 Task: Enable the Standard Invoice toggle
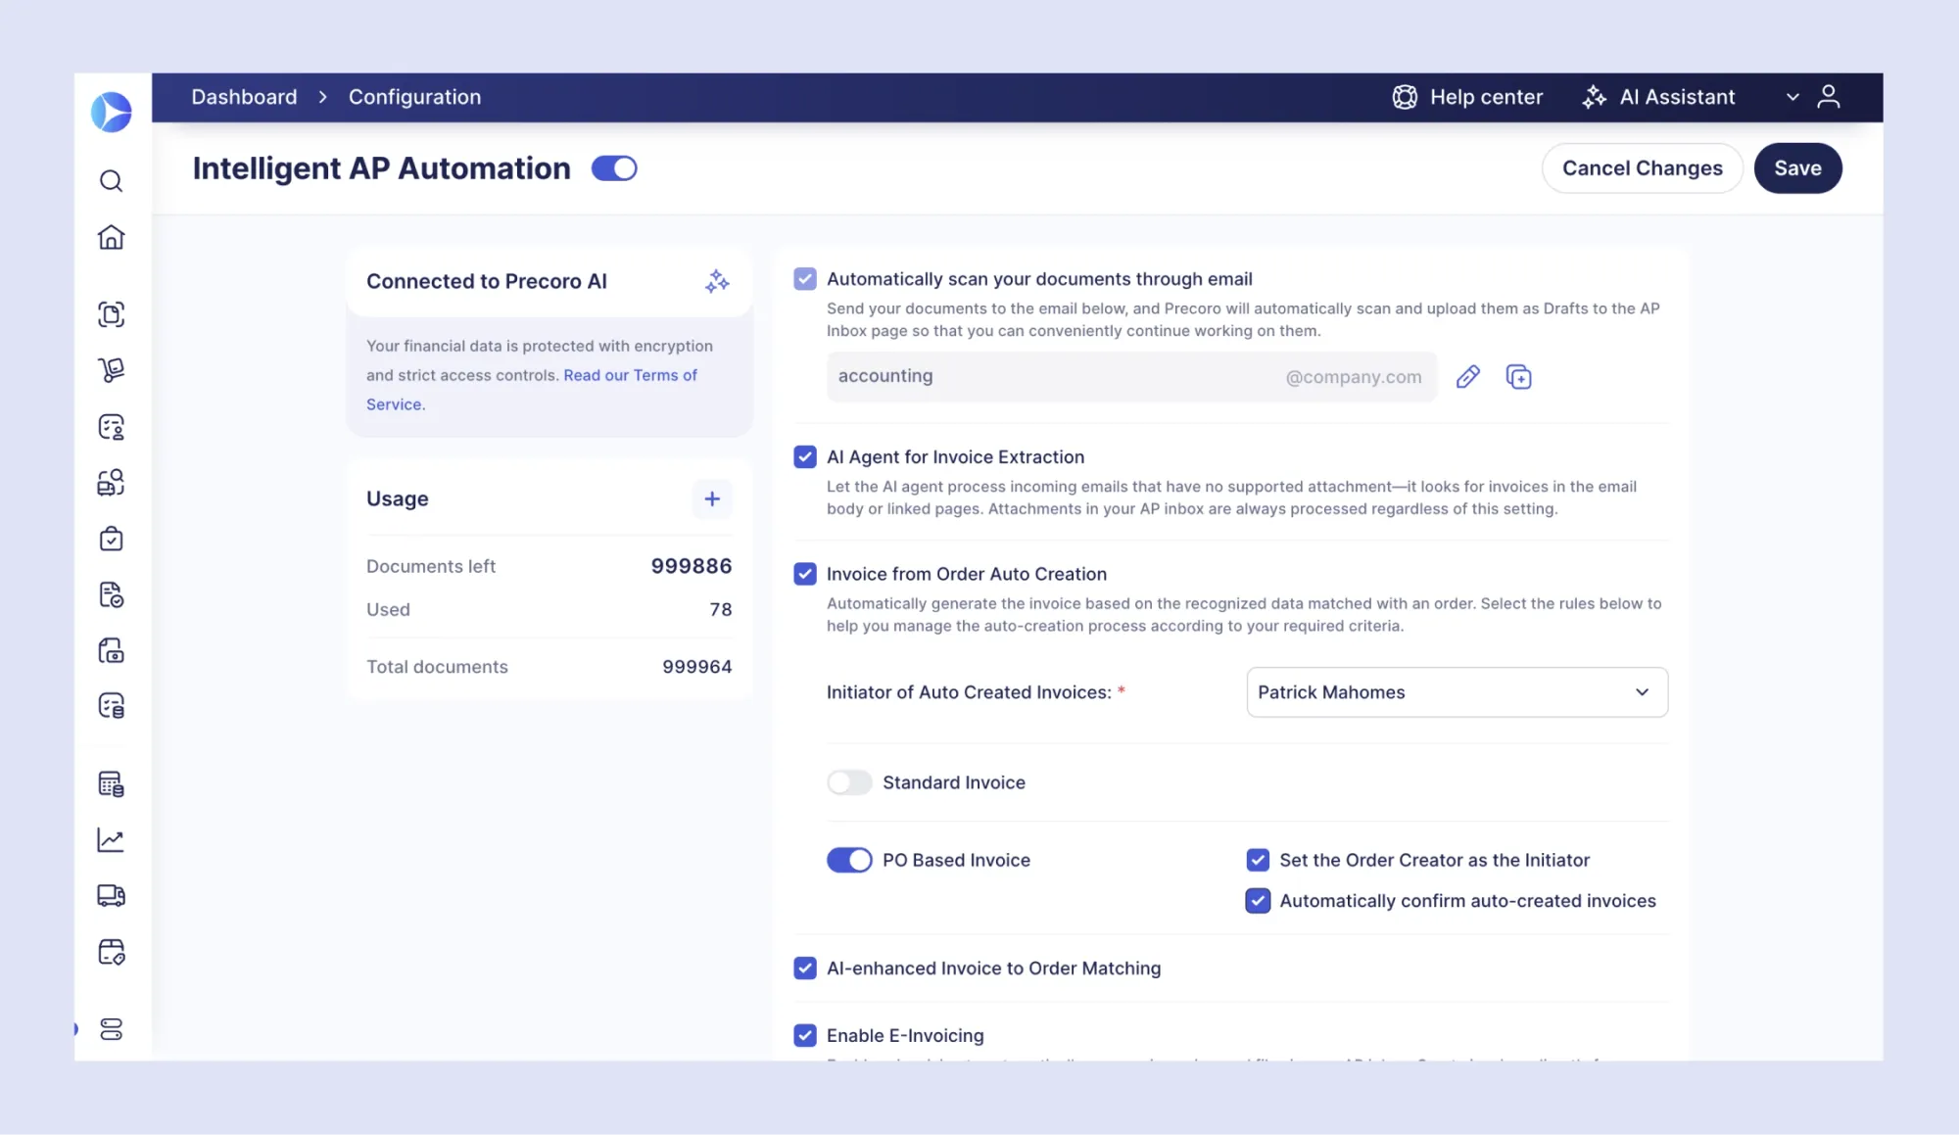coord(849,782)
